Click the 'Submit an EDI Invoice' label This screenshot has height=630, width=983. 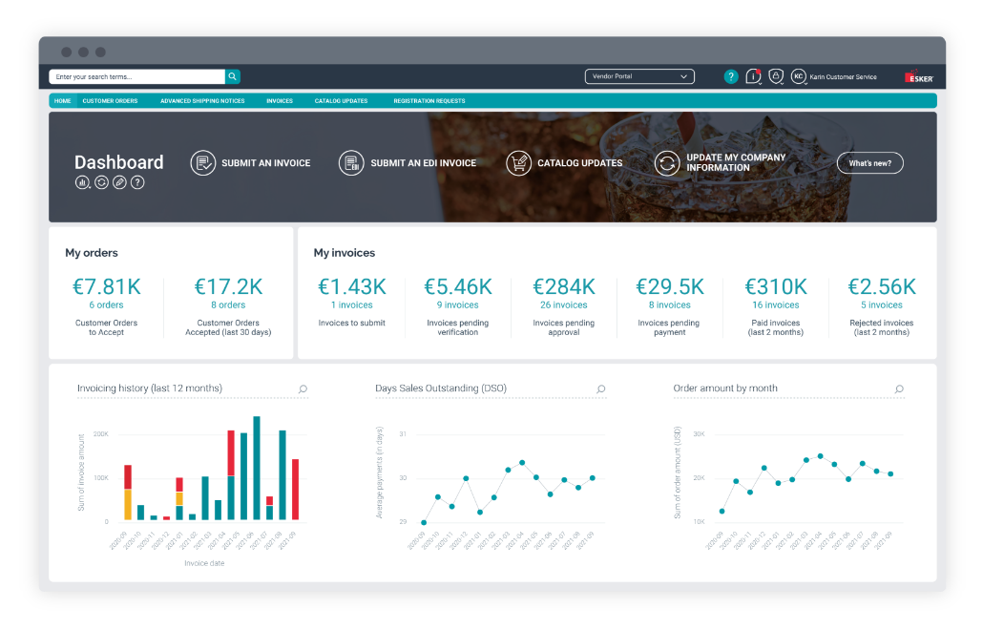tap(423, 163)
